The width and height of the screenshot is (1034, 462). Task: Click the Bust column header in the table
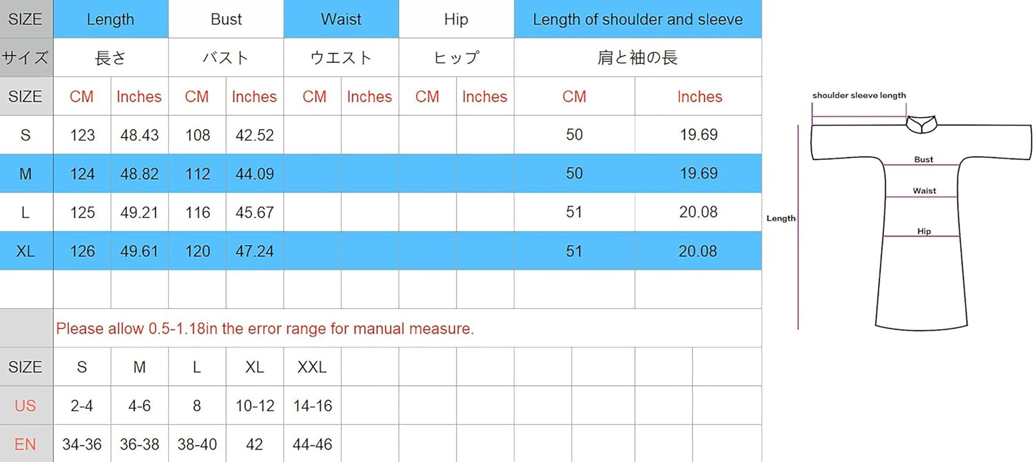[x=226, y=19]
